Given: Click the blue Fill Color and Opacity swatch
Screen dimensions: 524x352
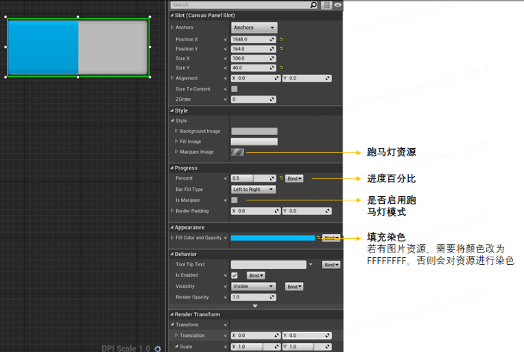Looking at the screenshot, I should (x=273, y=238).
